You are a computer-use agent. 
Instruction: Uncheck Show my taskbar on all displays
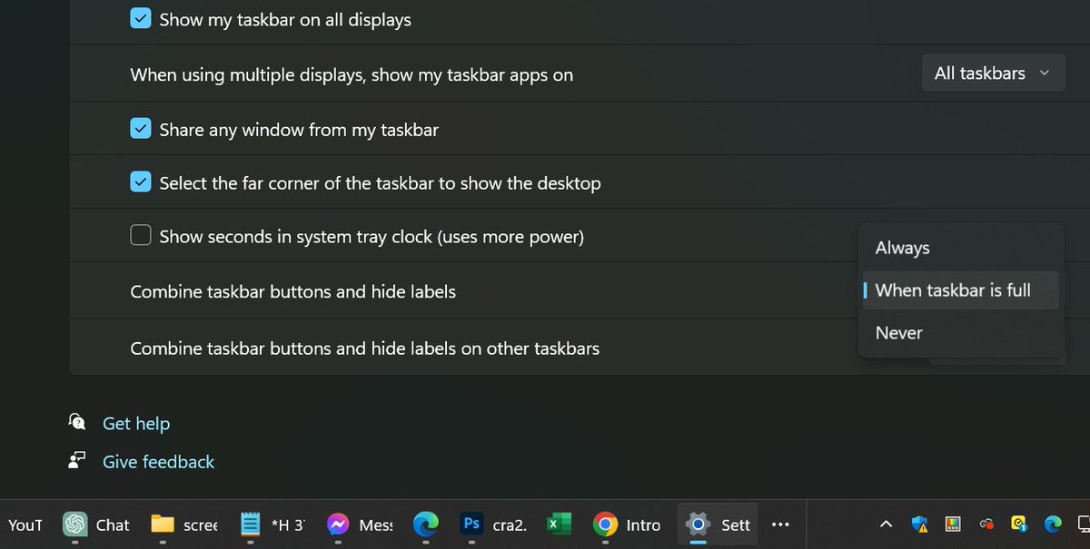pos(141,19)
